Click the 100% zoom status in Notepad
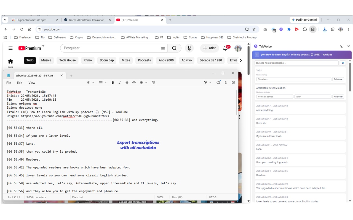Screen dimensions: 353x220 (160, 197)
